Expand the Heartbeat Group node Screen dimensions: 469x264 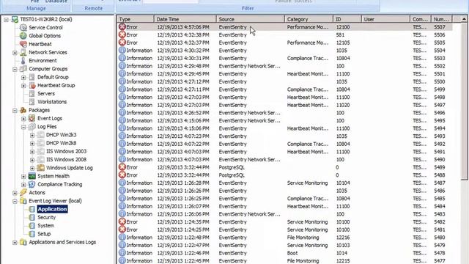(x=23, y=86)
